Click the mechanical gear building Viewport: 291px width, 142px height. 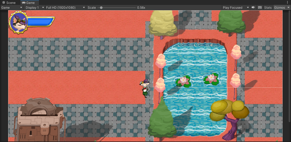pos(39,120)
